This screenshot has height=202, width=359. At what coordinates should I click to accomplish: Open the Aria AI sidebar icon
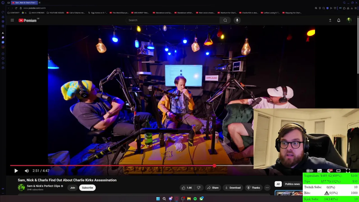tap(3, 33)
